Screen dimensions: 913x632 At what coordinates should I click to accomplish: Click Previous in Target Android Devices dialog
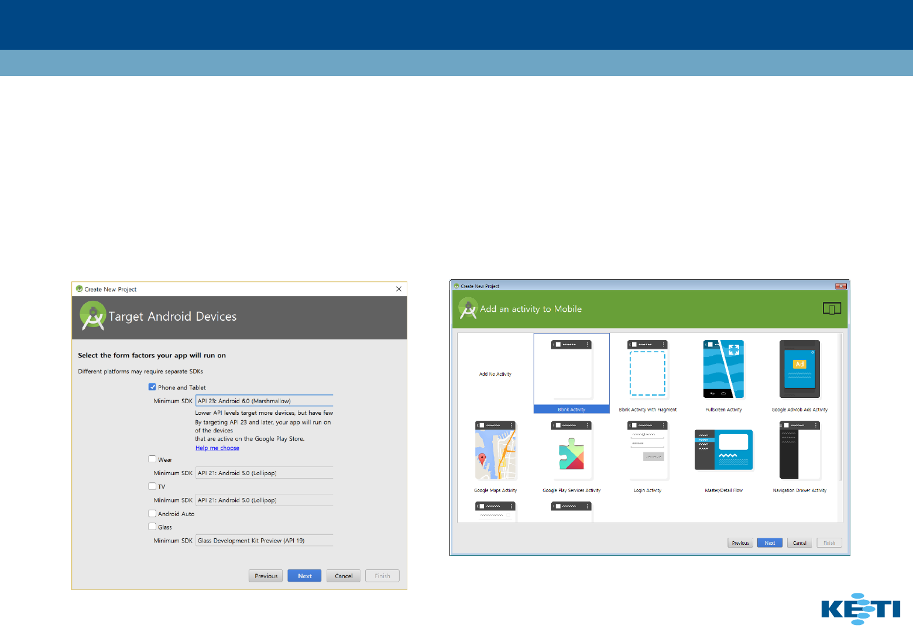266,576
